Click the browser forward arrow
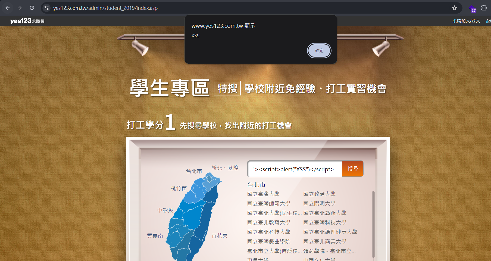Image resolution: width=491 pixels, height=261 pixels. click(20, 8)
